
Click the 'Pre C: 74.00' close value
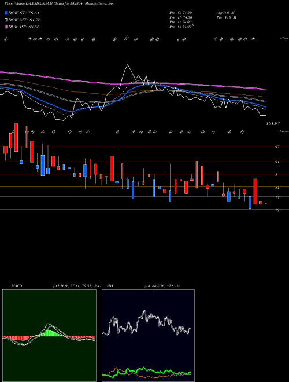coord(181,27)
